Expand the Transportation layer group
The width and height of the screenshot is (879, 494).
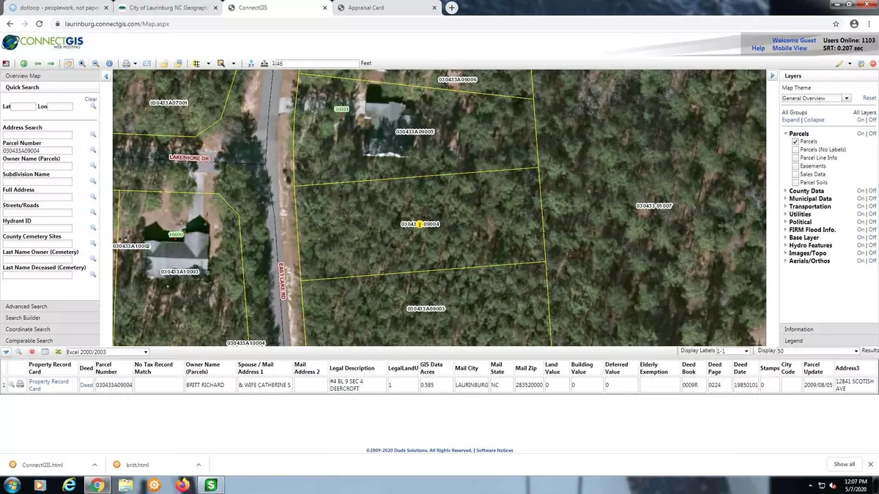click(x=785, y=206)
